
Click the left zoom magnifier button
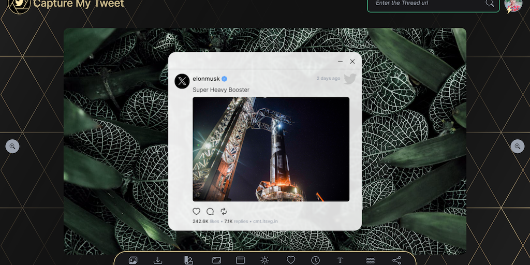pyautogui.click(x=12, y=146)
